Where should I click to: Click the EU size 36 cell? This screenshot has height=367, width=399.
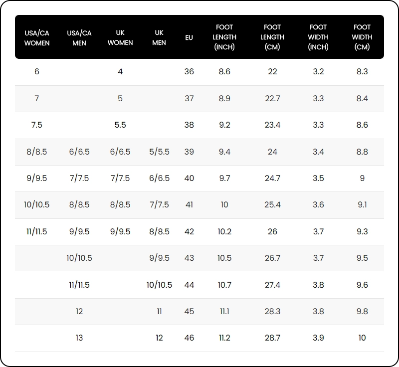[x=189, y=72]
